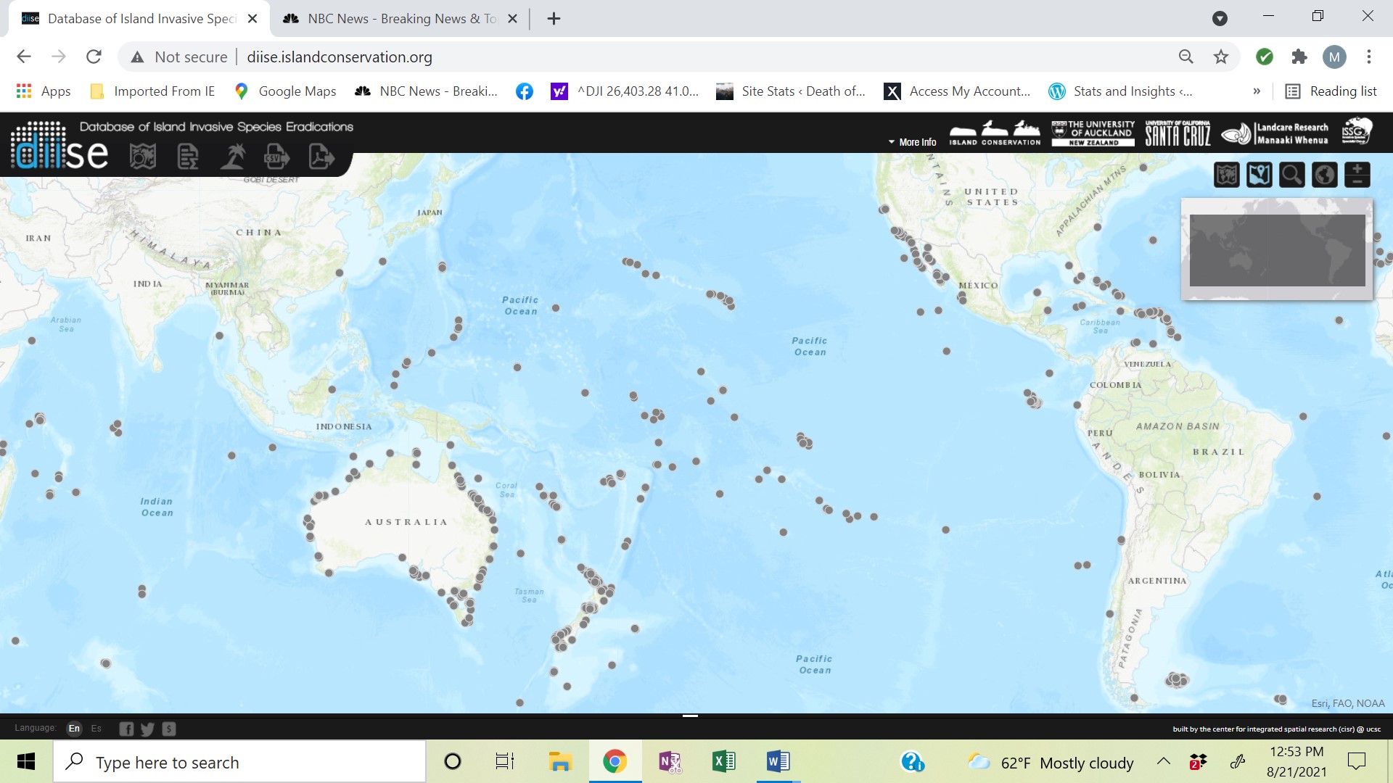Click the zoom in plus control
The height and width of the screenshot is (783, 1393).
coord(1357,169)
